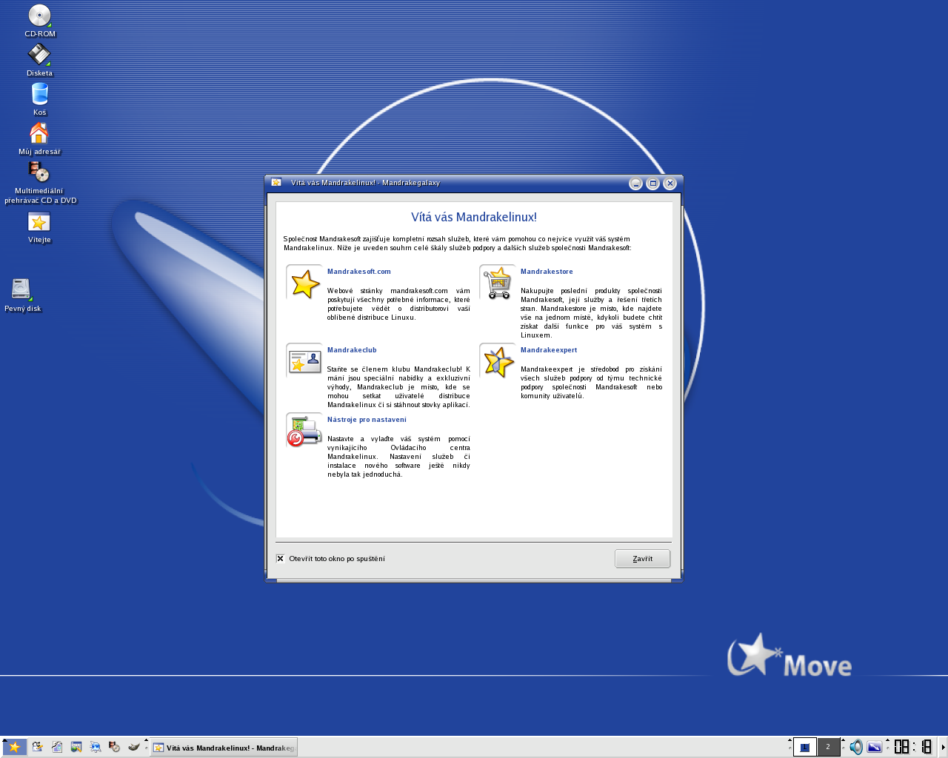
Task: Click the Mandrakestore shopping cart icon
Action: point(498,283)
